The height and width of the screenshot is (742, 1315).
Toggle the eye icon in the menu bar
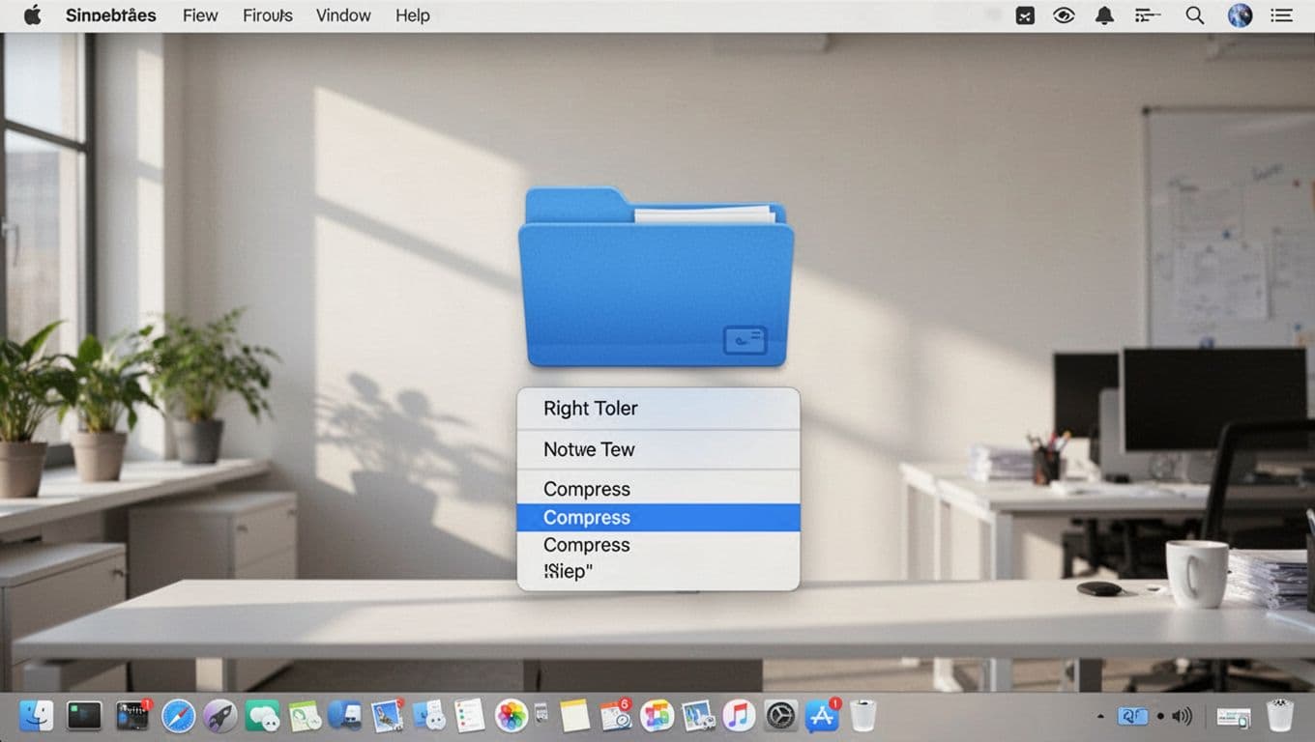coord(1064,15)
